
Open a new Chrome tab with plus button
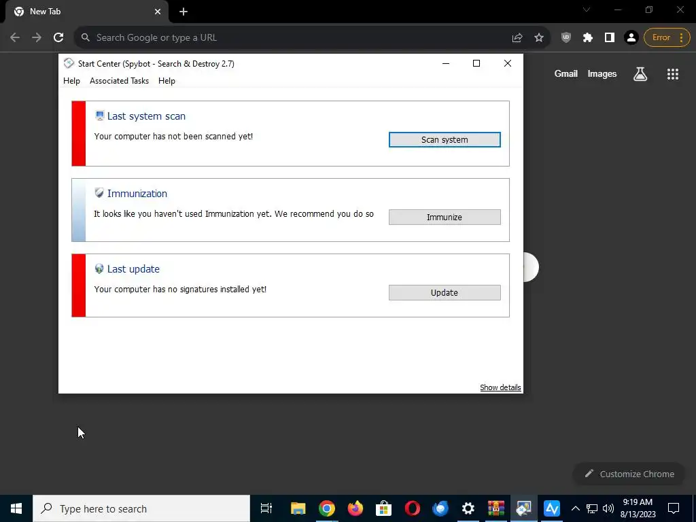[x=184, y=12]
